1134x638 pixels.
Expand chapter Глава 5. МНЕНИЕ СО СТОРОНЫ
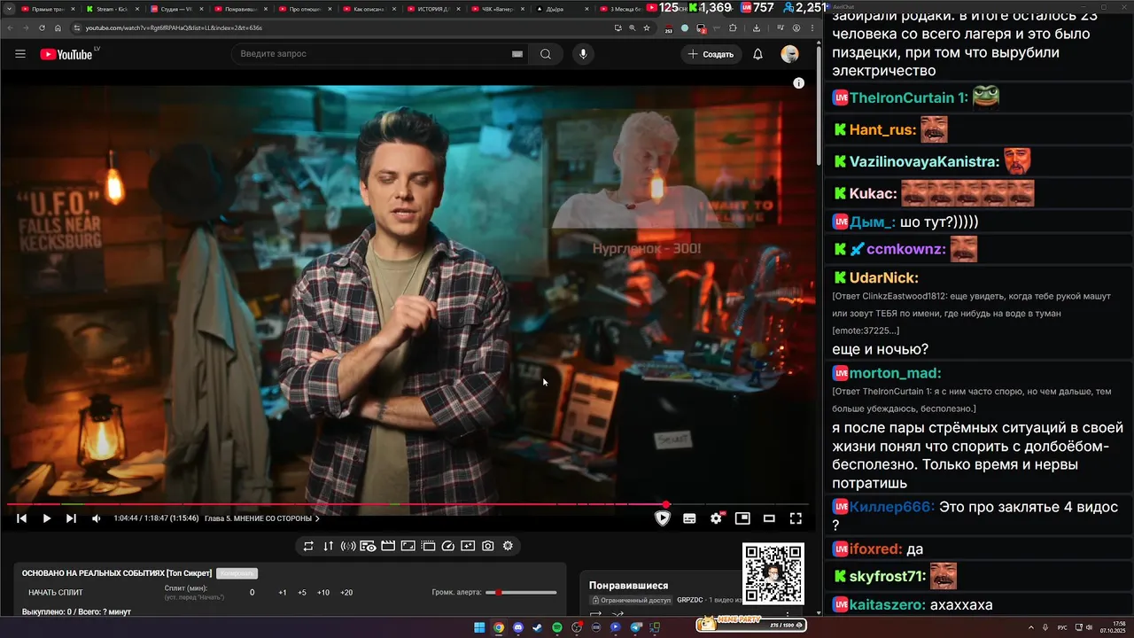tap(262, 518)
